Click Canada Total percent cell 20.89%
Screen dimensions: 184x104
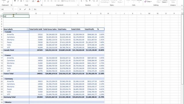click(101, 50)
